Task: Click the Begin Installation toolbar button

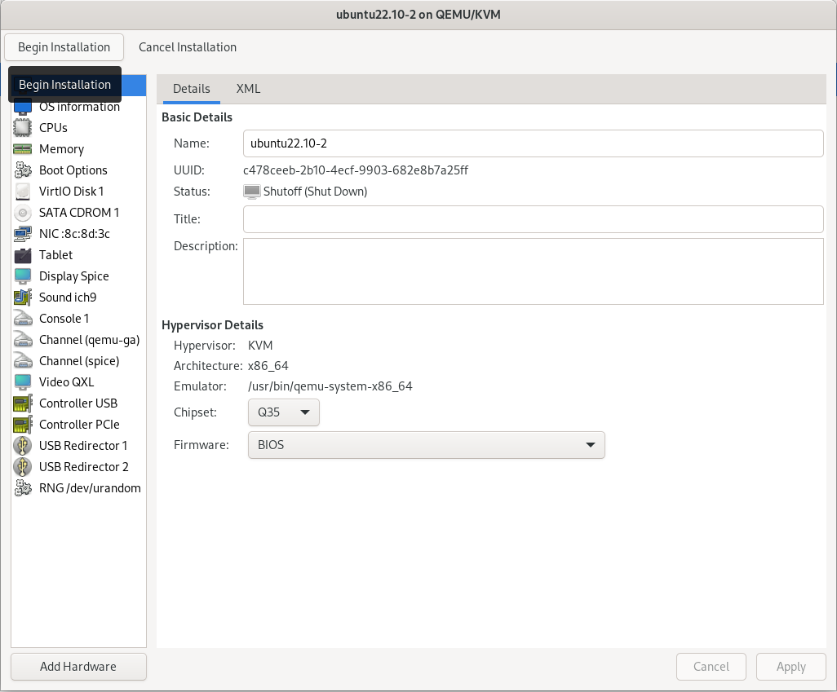Action: [64, 47]
